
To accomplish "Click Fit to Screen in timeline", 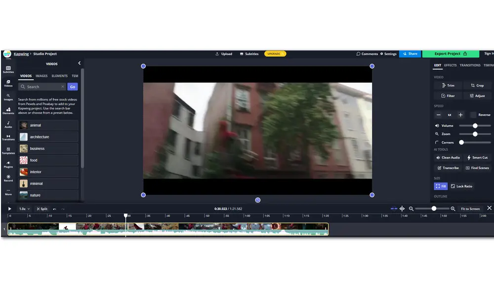I will (x=470, y=209).
